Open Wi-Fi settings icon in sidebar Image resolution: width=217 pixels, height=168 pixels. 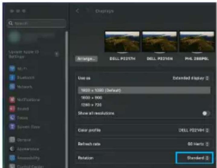tap(12, 69)
